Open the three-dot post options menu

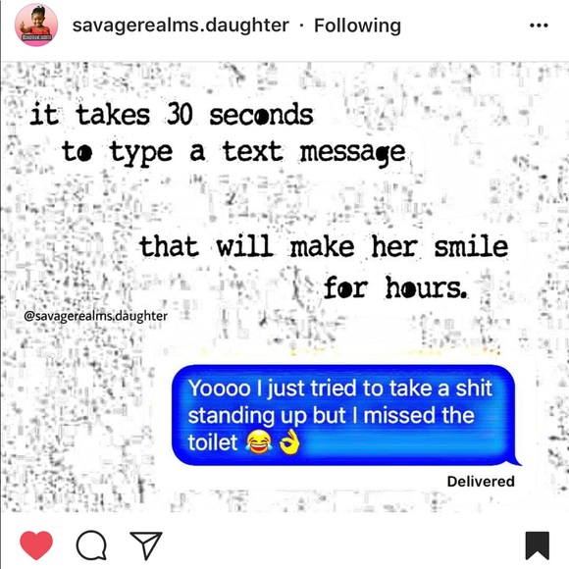[539, 26]
